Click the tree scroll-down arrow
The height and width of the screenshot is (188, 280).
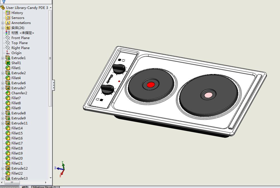(51, 178)
